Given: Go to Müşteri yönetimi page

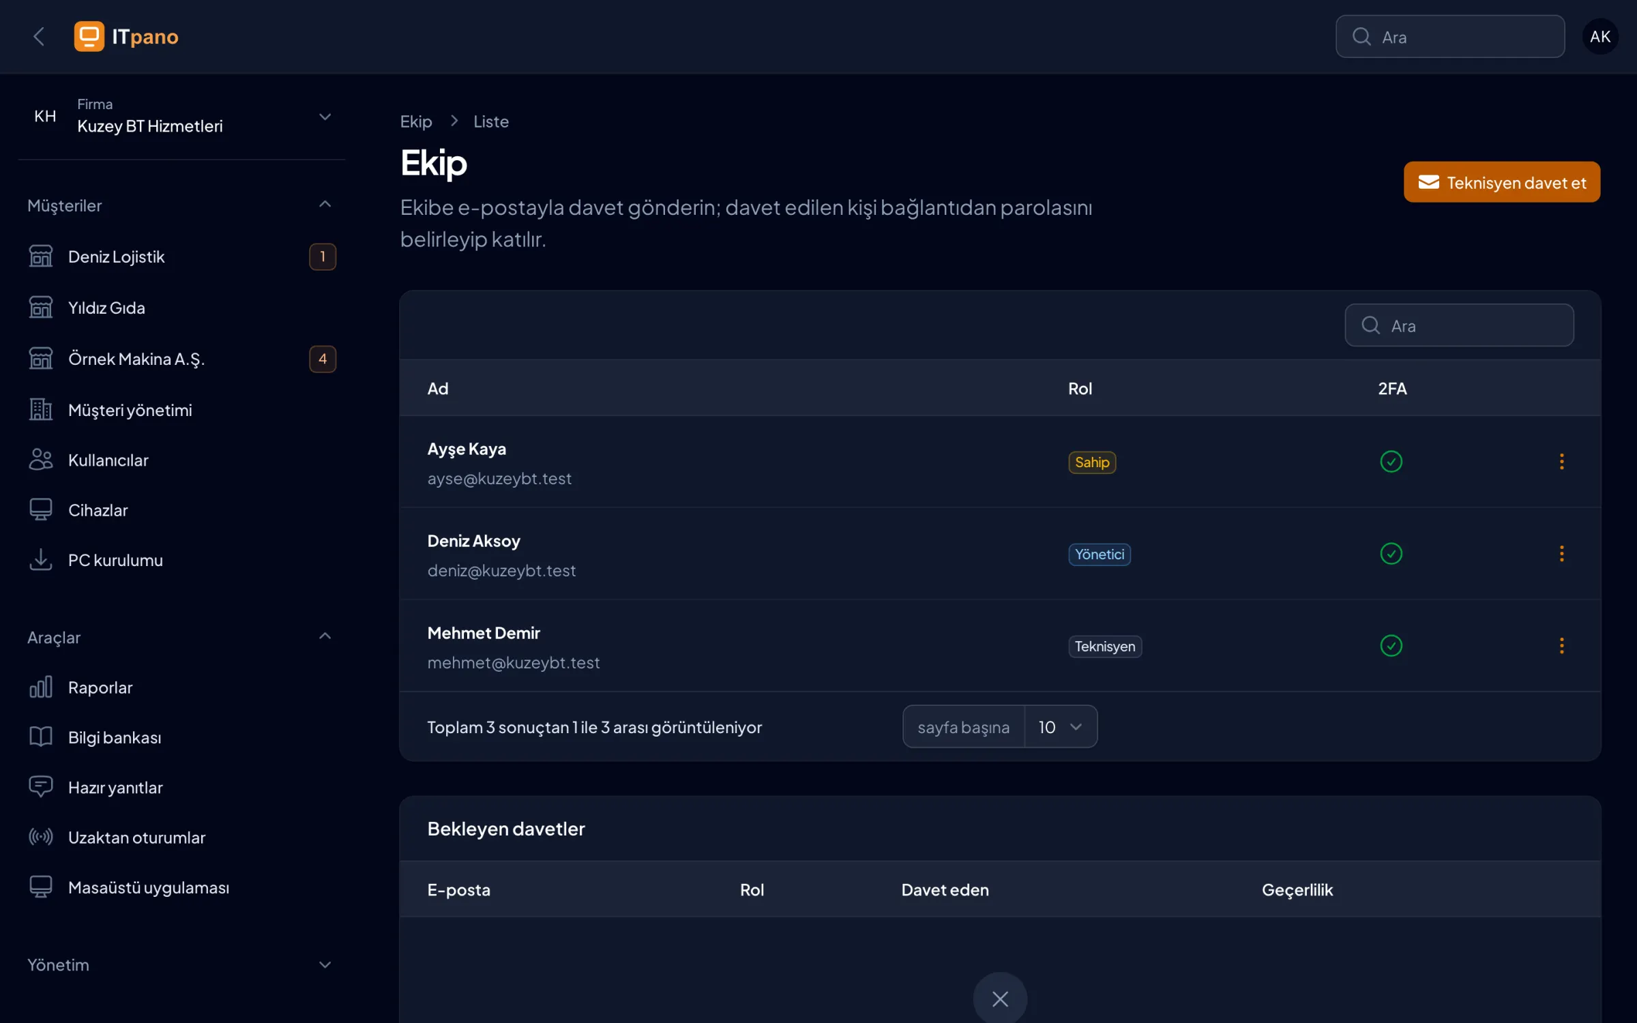Looking at the screenshot, I should [182, 410].
